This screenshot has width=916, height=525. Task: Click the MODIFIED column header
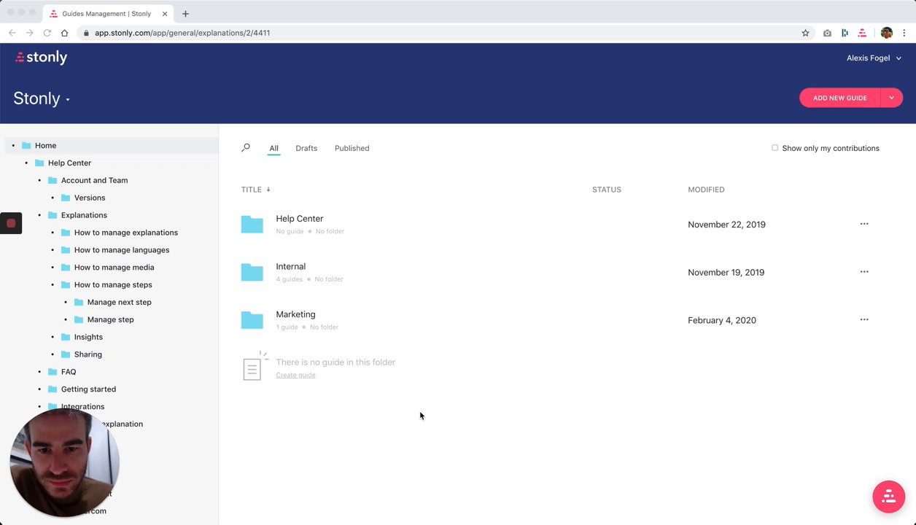tap(706, 190)
